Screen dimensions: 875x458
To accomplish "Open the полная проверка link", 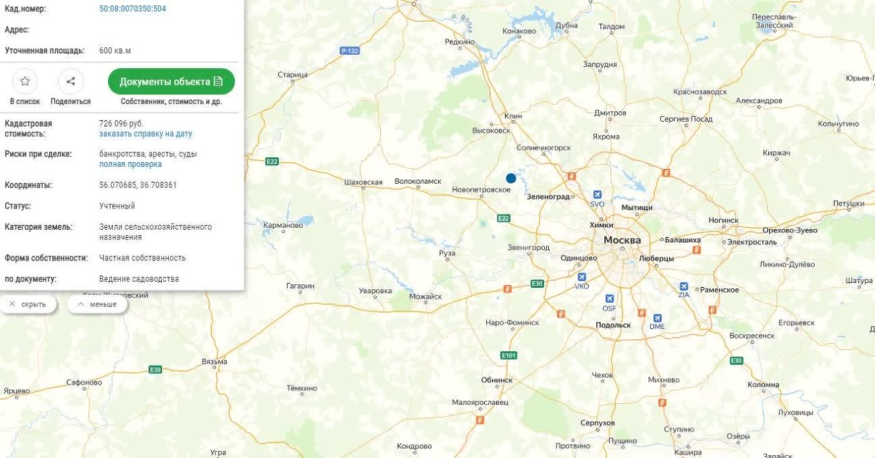I will [131, 164].
